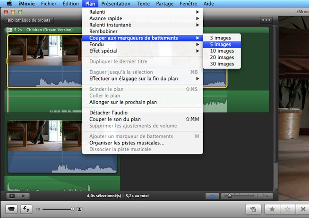Close the open Plan menu in menu bar

click(90, 4)
